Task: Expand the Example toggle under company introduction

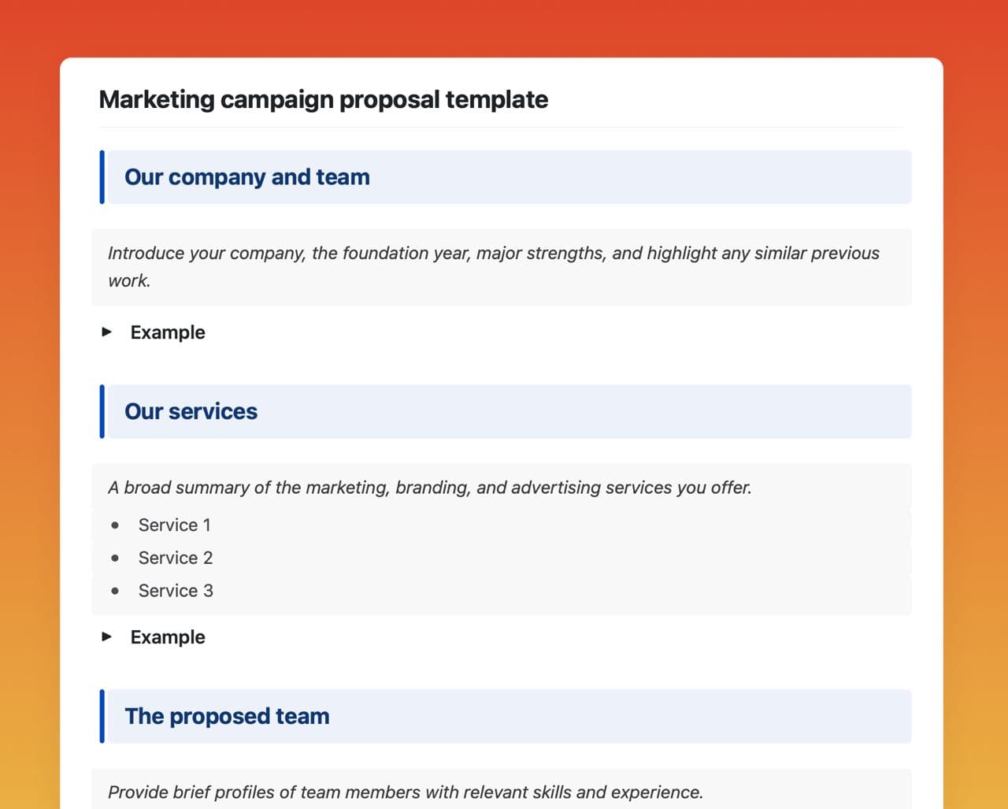Action: pyautogui.click(x=107, y=332)
